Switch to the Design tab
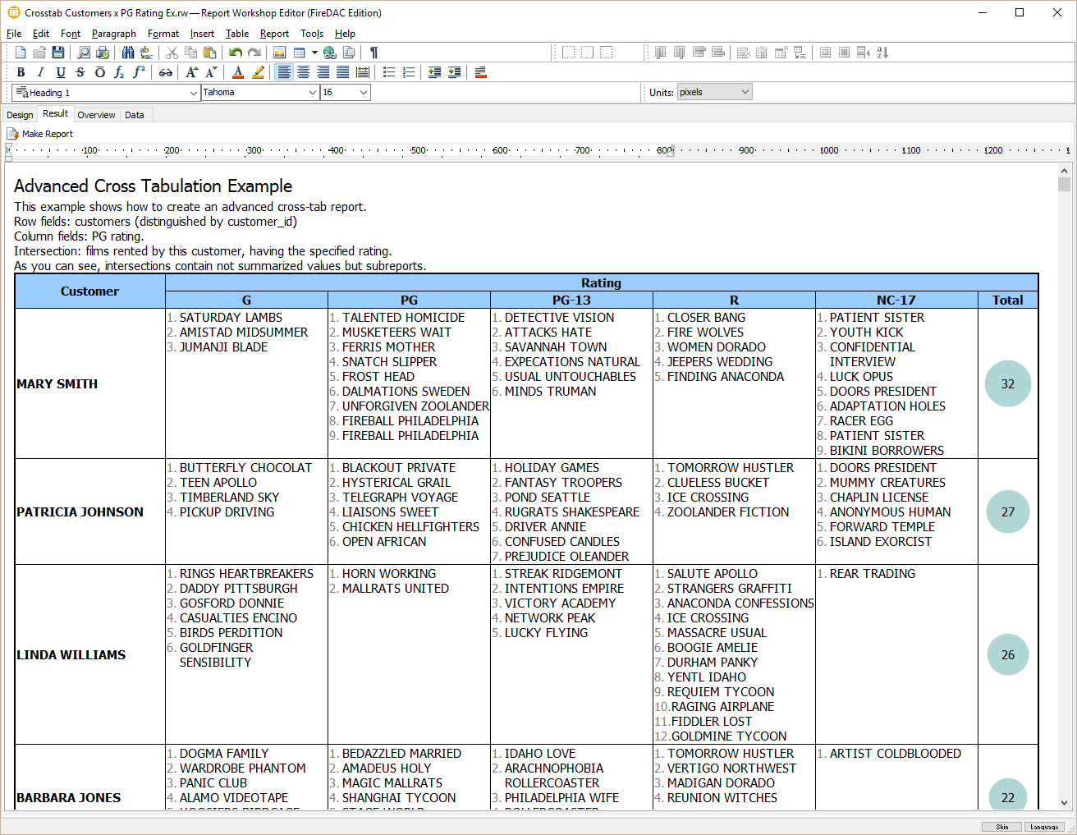 click(x=20, y=115)
